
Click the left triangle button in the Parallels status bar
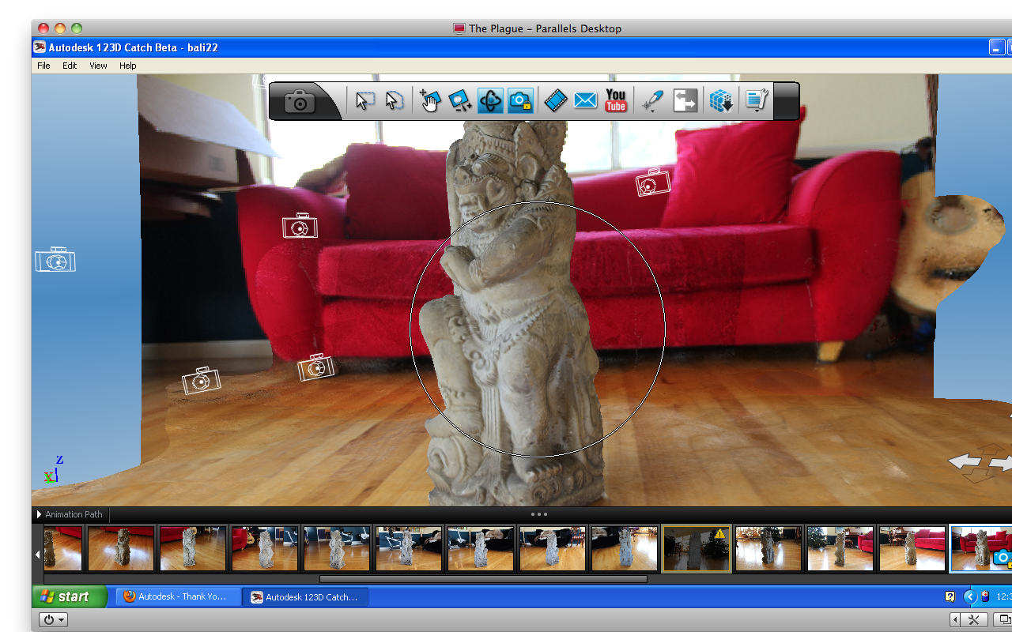click(x=957, y=619)
